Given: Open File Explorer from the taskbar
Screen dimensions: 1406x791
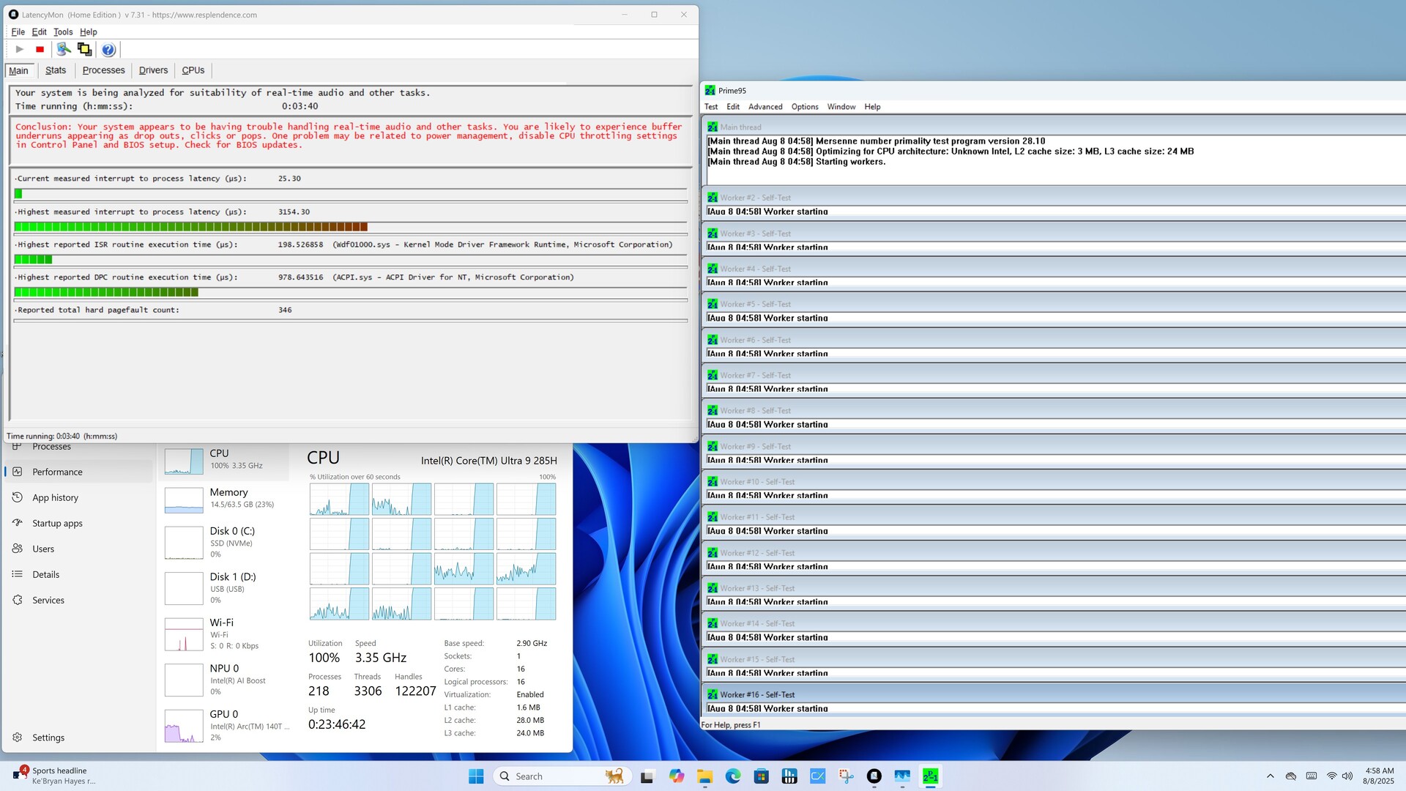Looking at the screenshot, I should [704, 776].
